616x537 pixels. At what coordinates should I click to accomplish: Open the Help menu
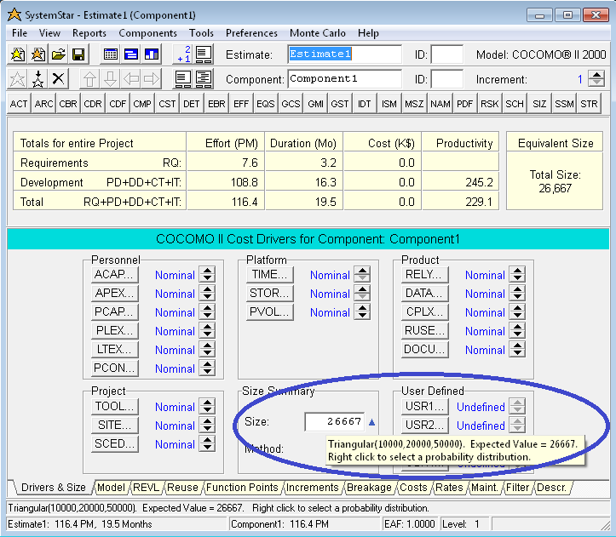pyautogui.click(x=368, y=33)
